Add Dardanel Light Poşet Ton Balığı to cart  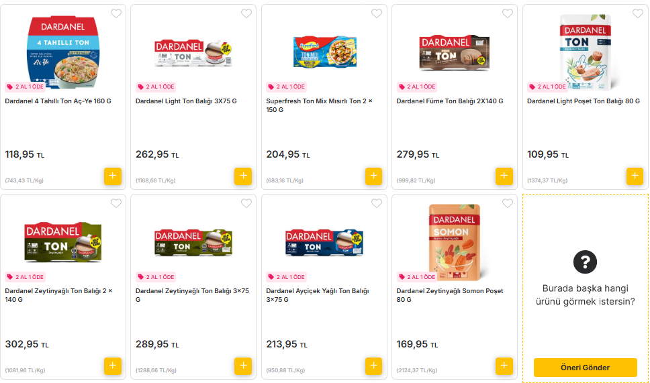coord(635,176)
